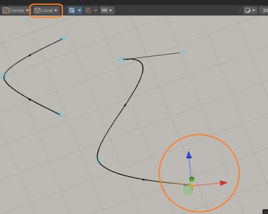This screenshot has width=268, height=214.
Task: Expand the grid snapping settings arrow
Action: [x=96, y=11]
